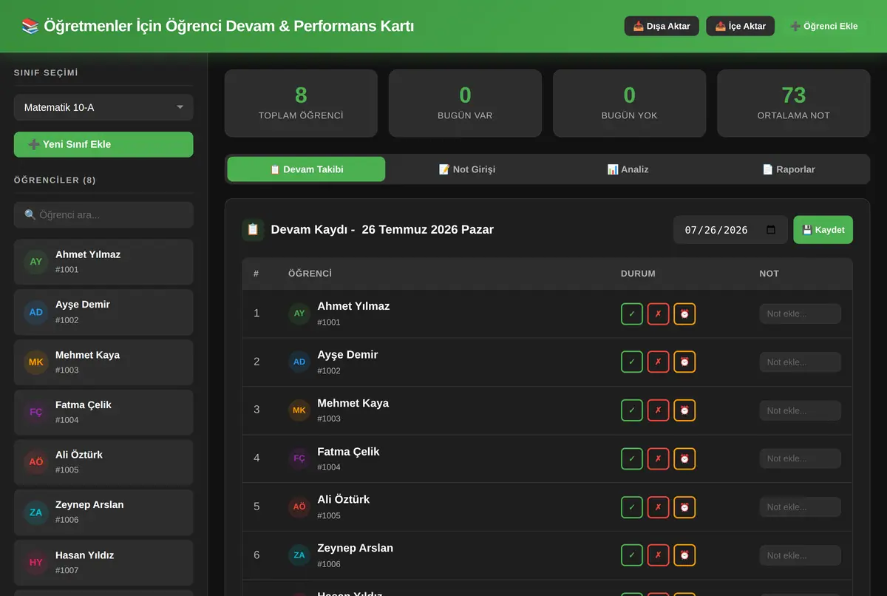
Task: Open the calendar picker on the date field
Action: point(771,230)
